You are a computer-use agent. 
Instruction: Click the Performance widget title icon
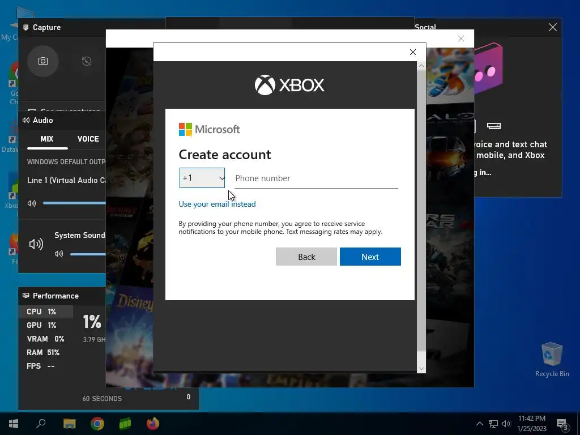[x=26, y=296]
